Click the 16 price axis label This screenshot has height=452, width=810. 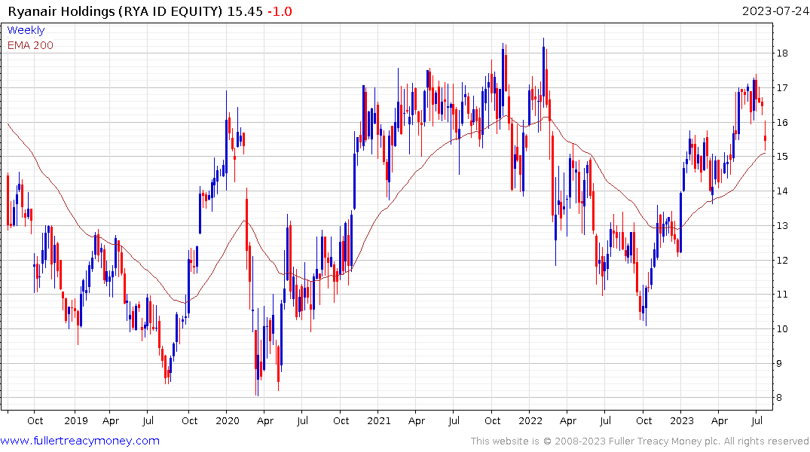coord(782,123)
